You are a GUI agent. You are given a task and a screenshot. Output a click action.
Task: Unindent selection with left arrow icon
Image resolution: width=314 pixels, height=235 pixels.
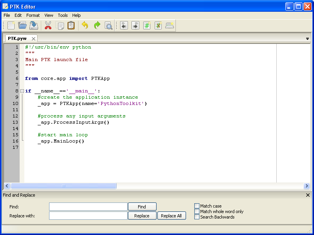124,25
